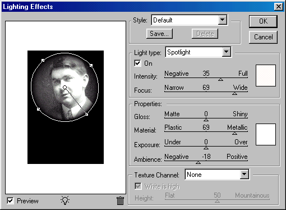Click the Metallic label on Material slider

[237, 127]
